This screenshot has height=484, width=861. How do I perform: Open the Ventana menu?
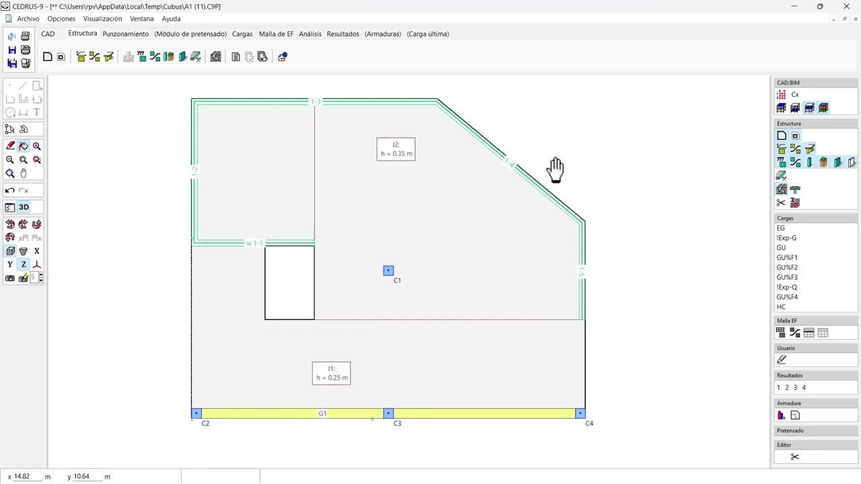tap(142, 19)
